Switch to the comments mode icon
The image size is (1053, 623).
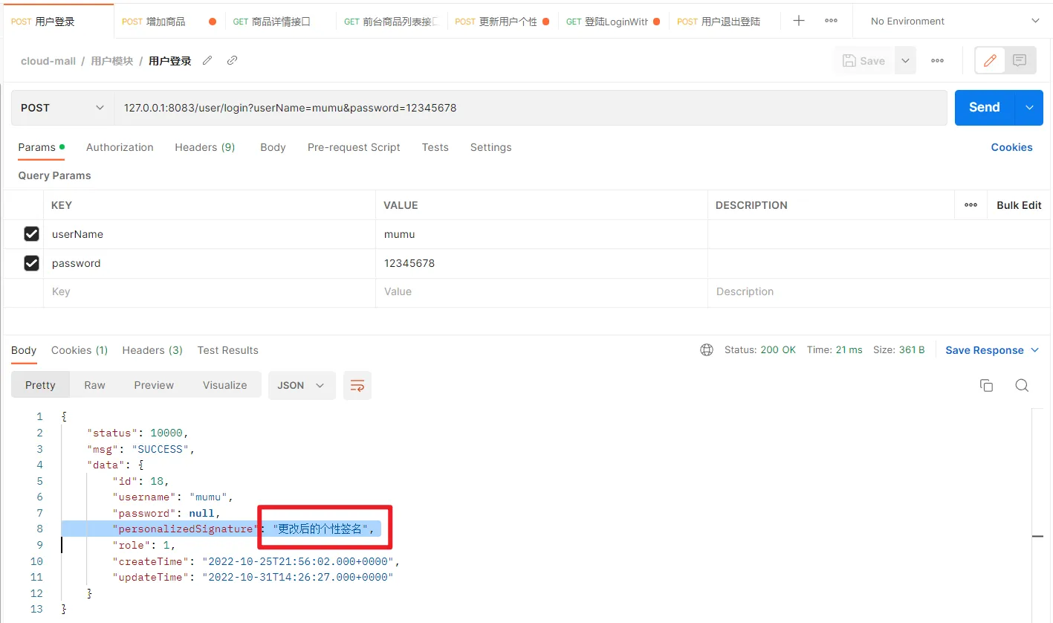1020,60
